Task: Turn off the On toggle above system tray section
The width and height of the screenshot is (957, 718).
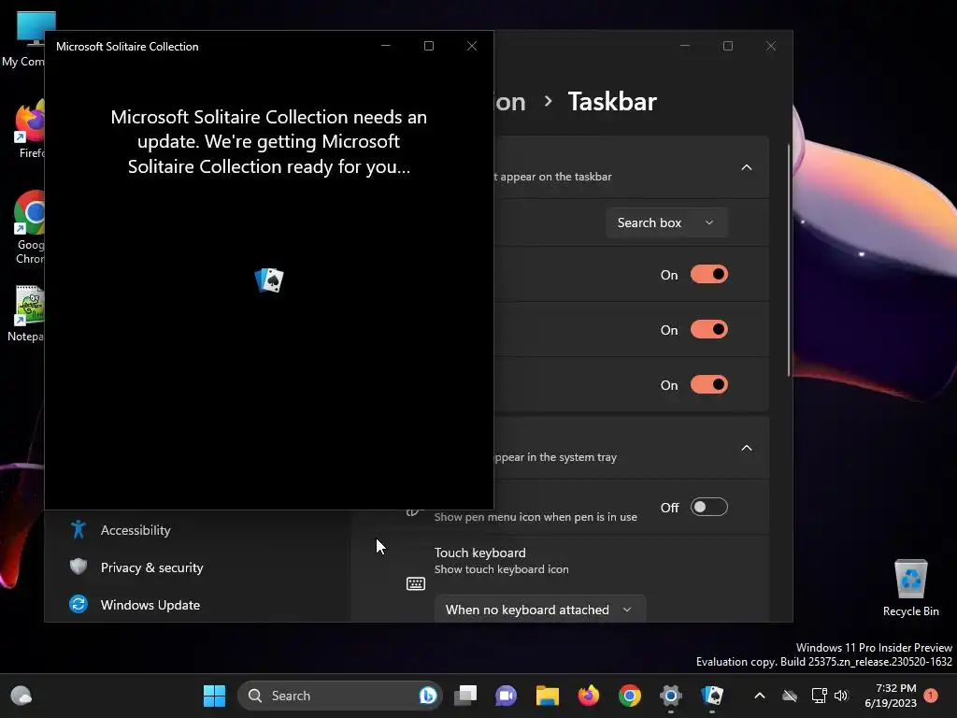Action: (709, 385)
